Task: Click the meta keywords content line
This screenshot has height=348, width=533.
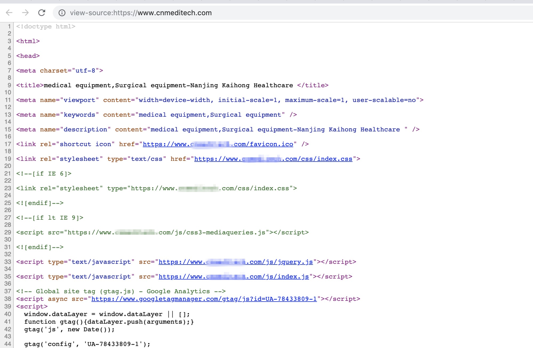Action: (x=156, y=115)
